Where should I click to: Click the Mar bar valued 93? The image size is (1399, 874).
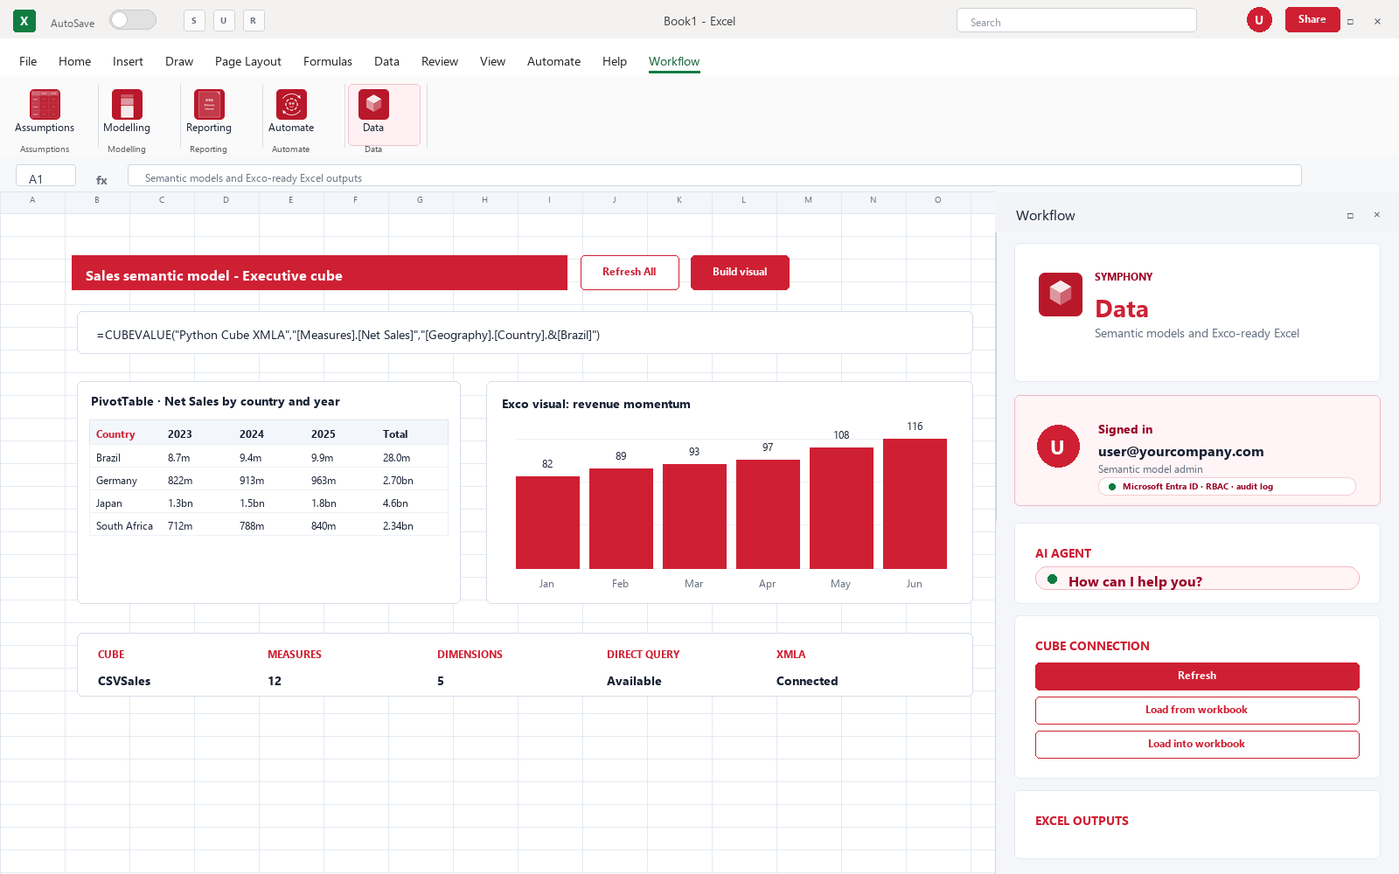694,517
